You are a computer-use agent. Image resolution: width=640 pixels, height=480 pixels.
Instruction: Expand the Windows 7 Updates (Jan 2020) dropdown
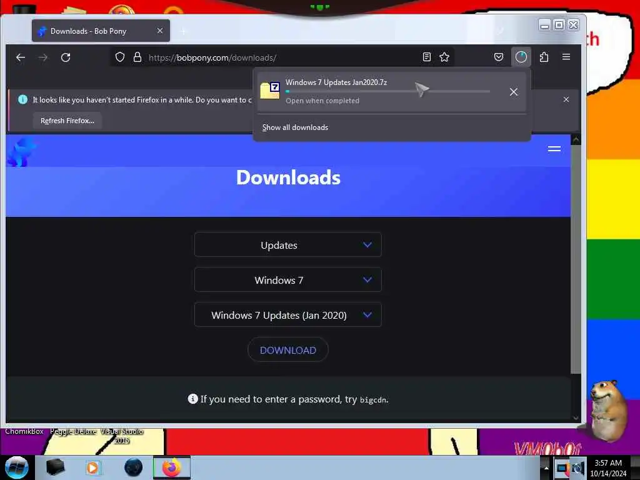click(287, 315)
